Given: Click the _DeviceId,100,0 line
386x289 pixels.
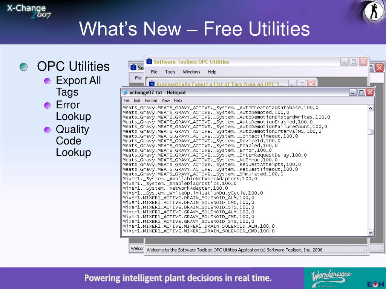Looking at the screenshot, I should pos(201,141).
